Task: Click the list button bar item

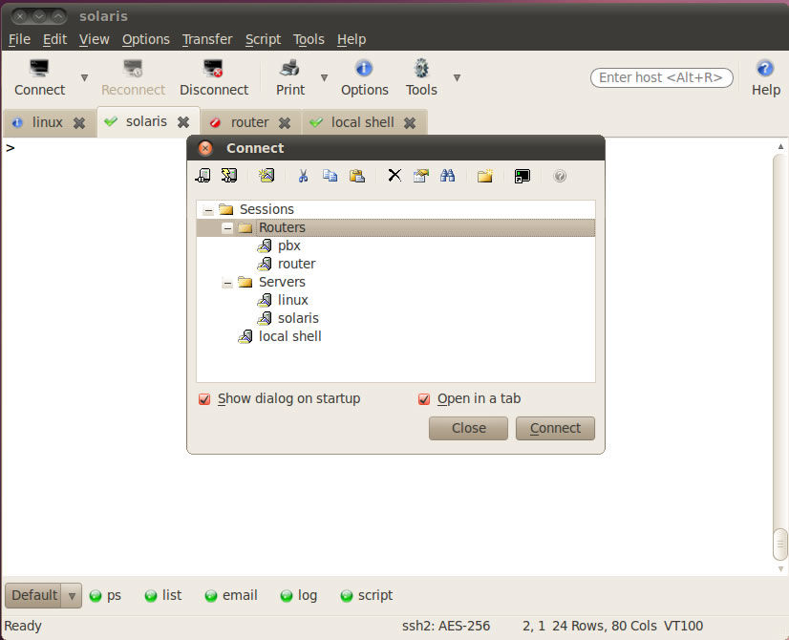Action: tap(163, 595)
